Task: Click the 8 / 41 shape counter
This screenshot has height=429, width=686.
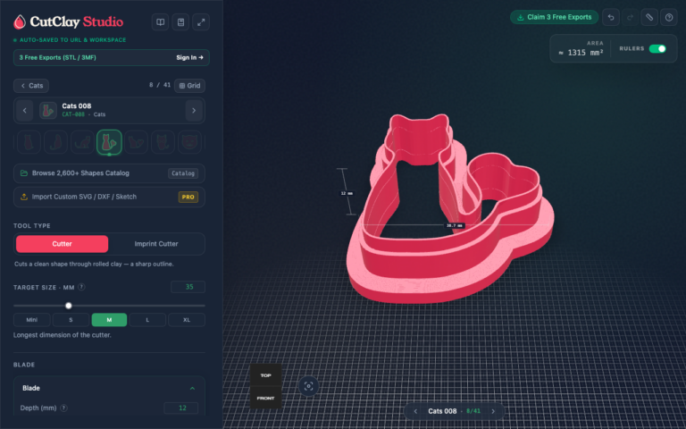Action: 160,85
